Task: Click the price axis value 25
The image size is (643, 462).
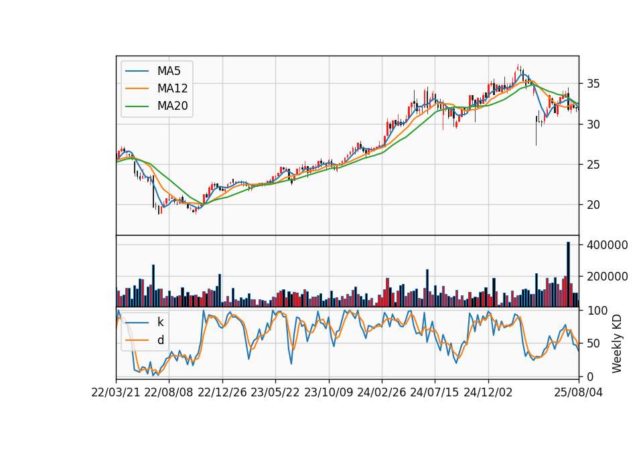Action: pos(593,165)
